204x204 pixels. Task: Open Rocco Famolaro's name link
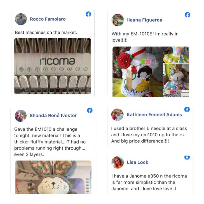[x=48, y=19]
